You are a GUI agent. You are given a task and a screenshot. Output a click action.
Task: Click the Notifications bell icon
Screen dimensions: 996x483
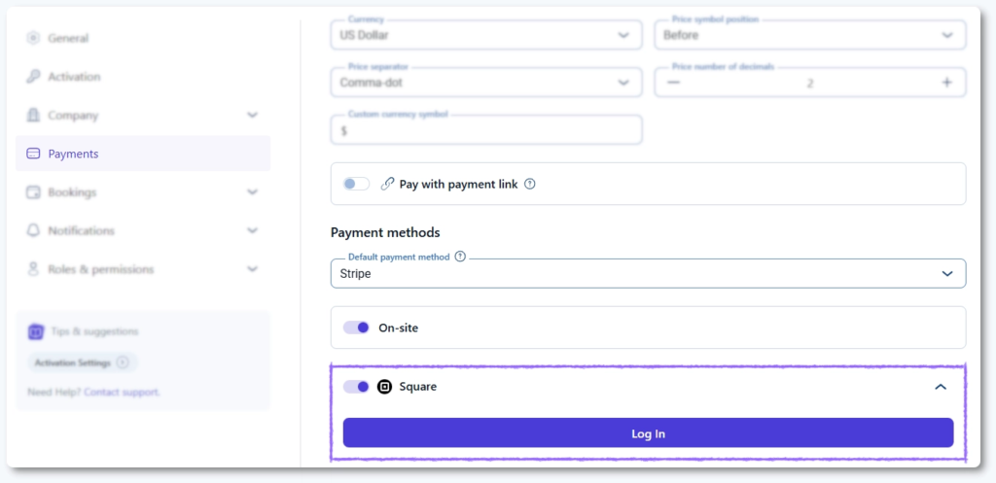coord(33,230)
